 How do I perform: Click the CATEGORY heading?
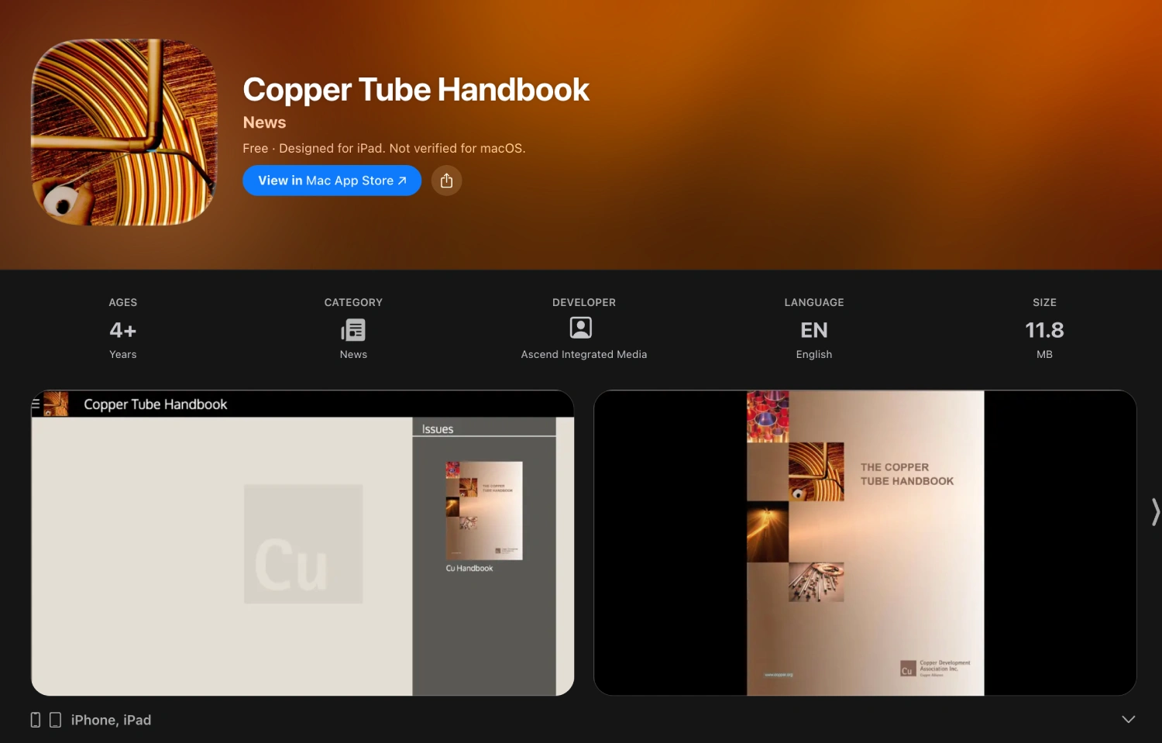coord(353,302)
